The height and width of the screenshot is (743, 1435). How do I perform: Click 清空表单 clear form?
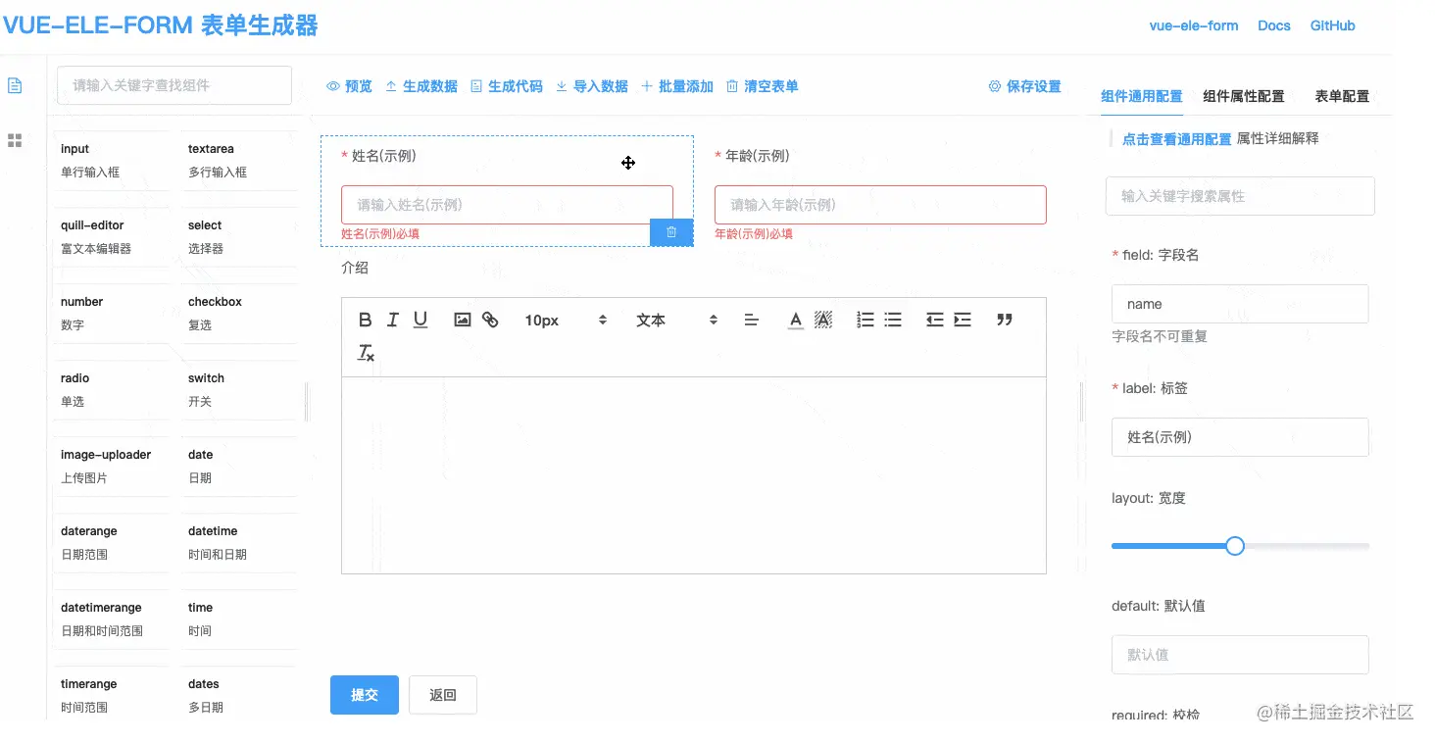point(762,86)
